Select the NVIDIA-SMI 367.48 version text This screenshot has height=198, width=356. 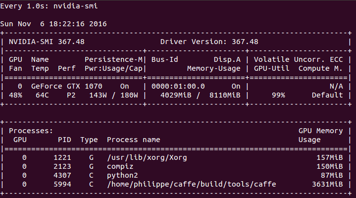(x=47, y=42)
